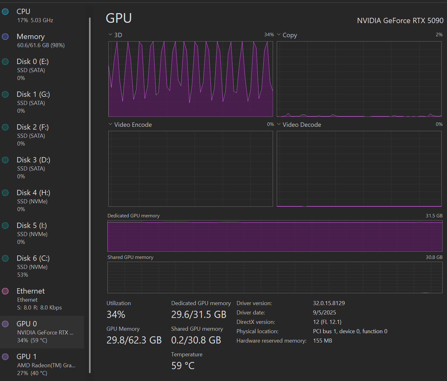Screen dimensions: 447x381
Task: Click the 3D usage graph
Action: pyautogui.click(x=191, y=79)
